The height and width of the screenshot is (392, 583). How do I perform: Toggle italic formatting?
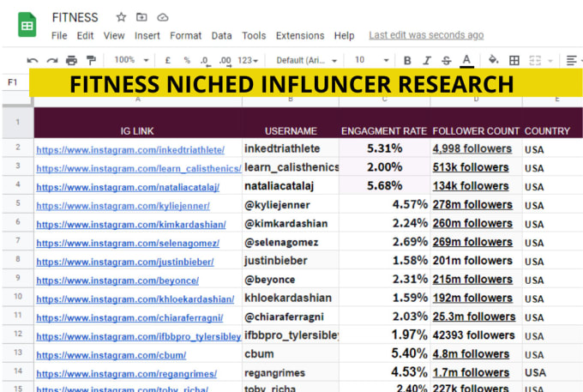tap(427, 60)
